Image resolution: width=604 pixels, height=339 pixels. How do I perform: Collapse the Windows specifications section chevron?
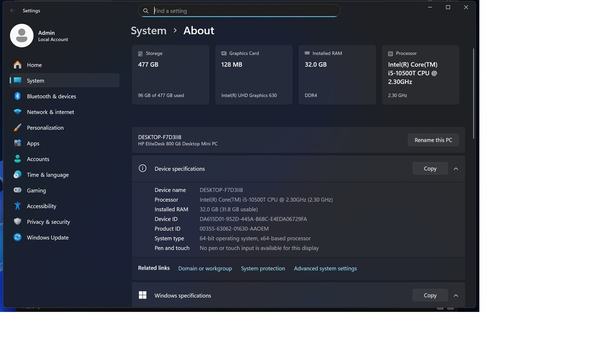456,295
